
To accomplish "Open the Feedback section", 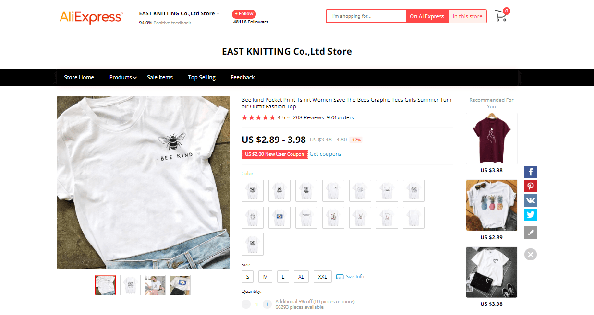I will [x=242, y=77].
